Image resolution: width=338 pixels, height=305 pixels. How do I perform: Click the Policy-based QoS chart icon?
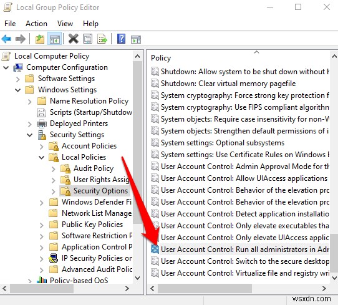tap(42, 280)
